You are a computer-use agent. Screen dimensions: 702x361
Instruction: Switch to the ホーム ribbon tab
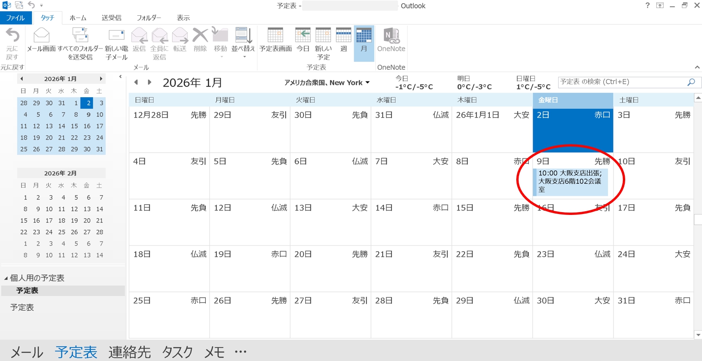coord(78,18)
